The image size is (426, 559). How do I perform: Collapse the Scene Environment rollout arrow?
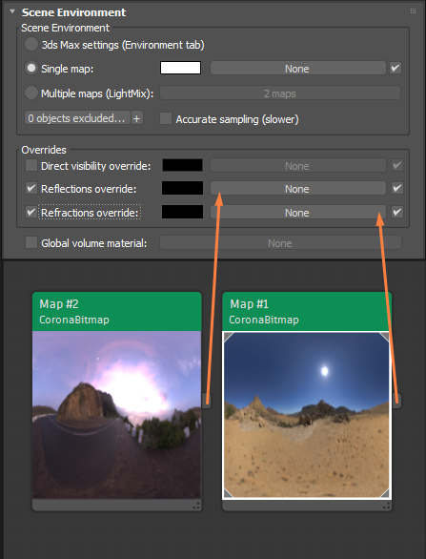click(12, 11)
